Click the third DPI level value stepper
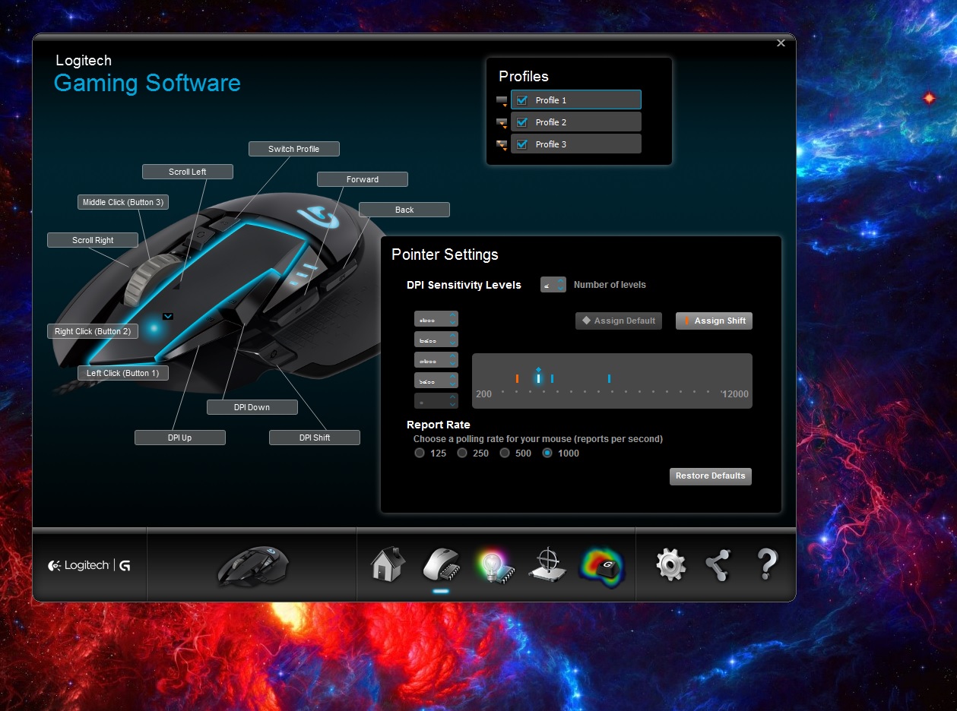The width and height of the screenshot is (957, 711). coord(436,359)
